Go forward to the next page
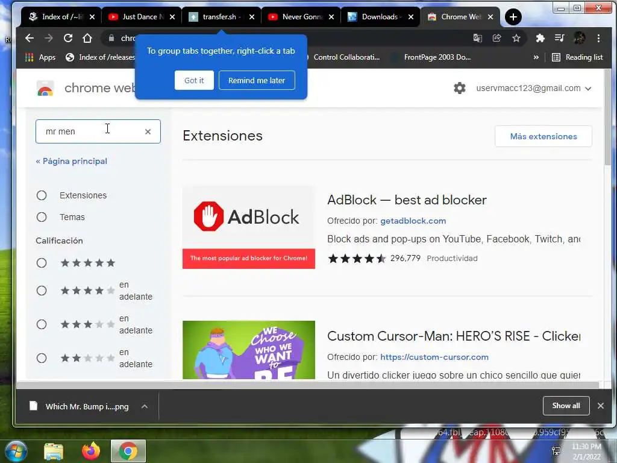617x463 pixels. point(49,38)
